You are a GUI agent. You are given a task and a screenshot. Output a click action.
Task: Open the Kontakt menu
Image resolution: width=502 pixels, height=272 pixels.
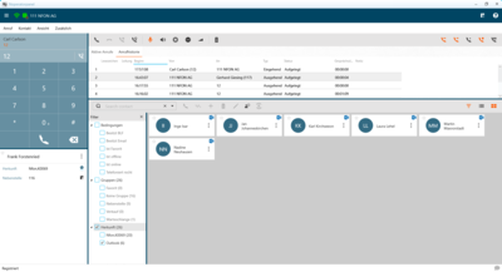(25, 28)
